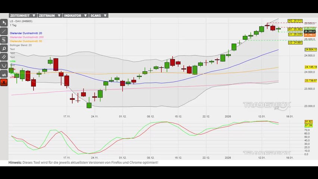Open the INDIKATOR dropdown menu
Screen dimensions: 318x179
(x=76, y=16)
